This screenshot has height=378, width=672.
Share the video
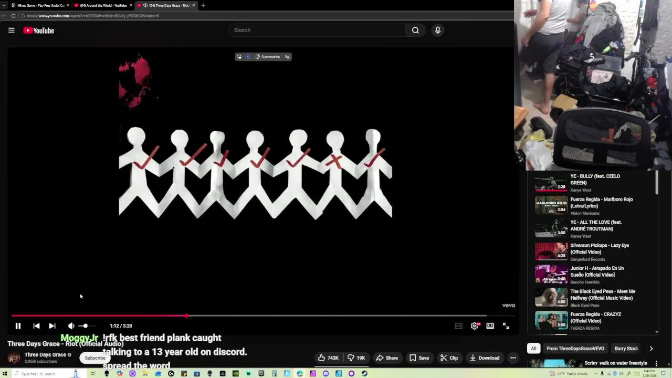pos(387,358)
